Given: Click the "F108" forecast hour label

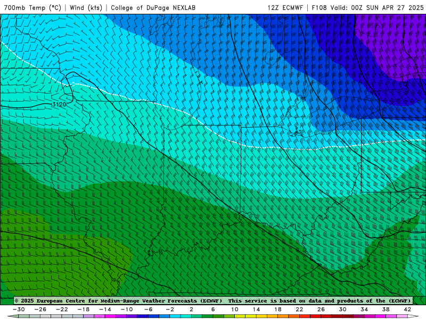Looking at the screenshot, I should (319, 7).
